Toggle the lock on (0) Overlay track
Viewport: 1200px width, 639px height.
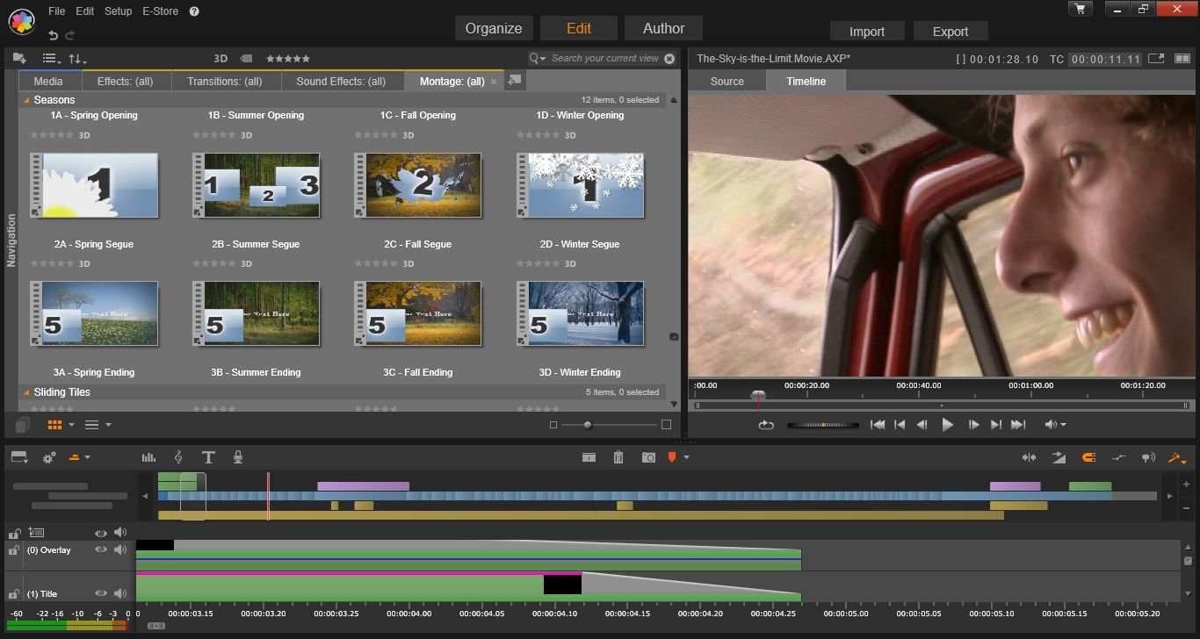tap(14, 550)
